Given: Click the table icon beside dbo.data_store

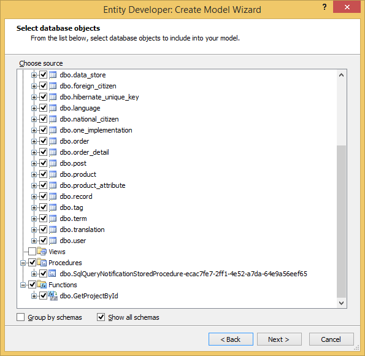Looking at the screenshot, I should pyautogui.click(x=53, y=75).
